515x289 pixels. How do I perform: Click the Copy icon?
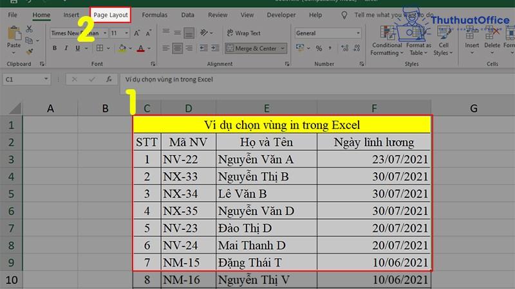point(29,40)
